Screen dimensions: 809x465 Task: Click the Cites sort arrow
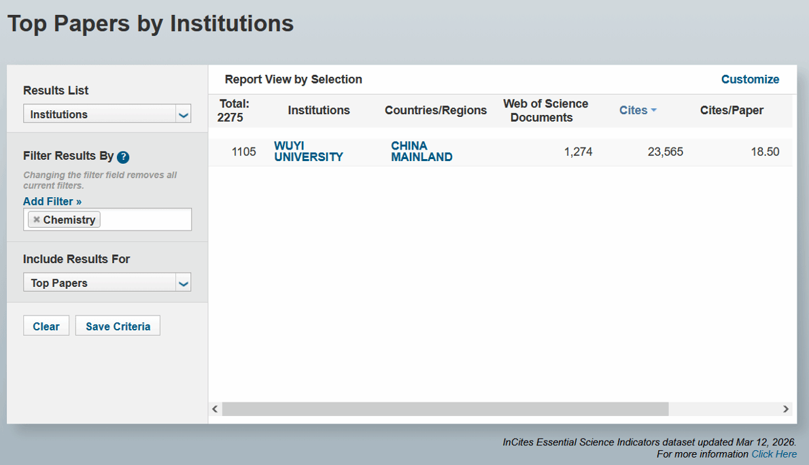tap(653, 110)
